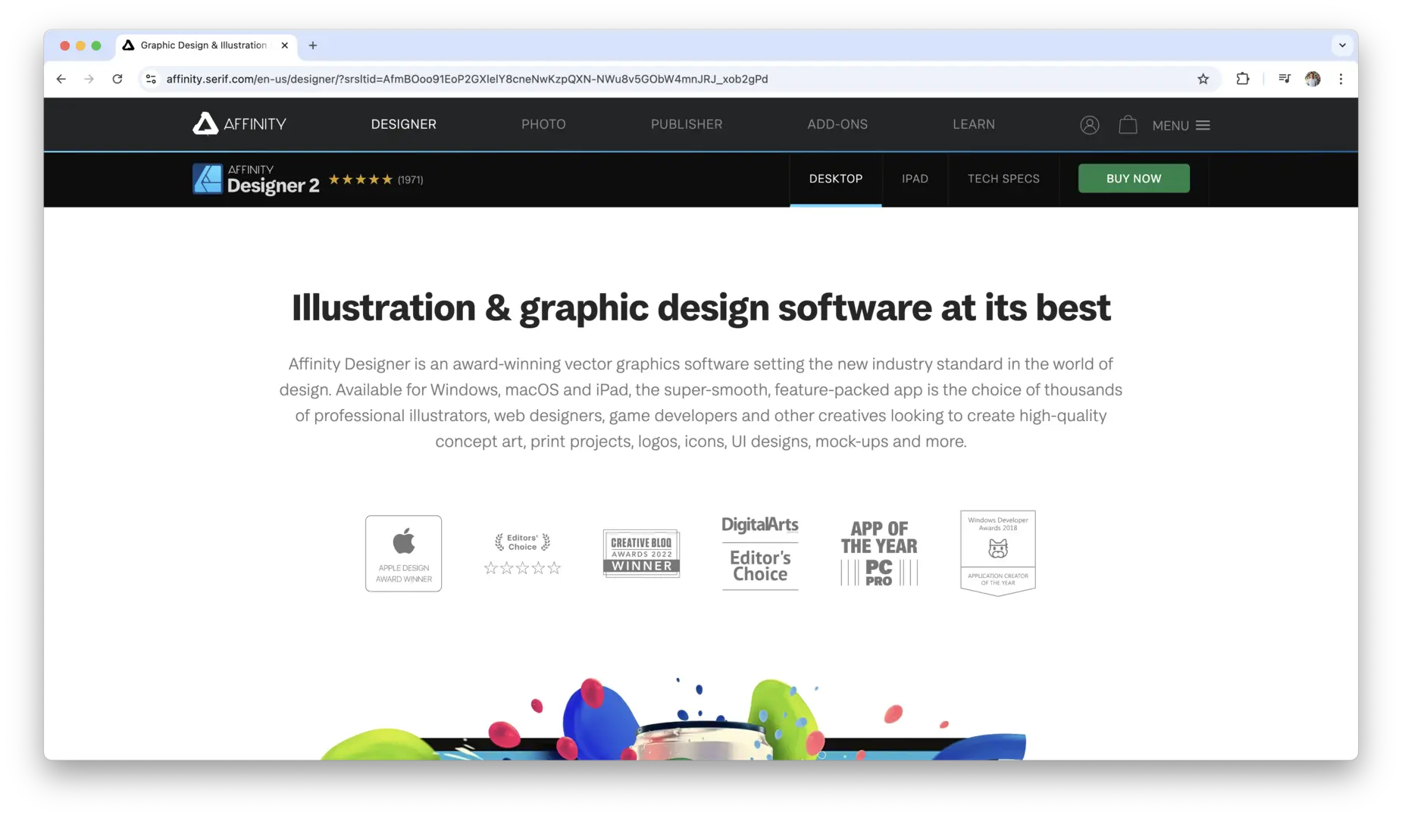The height and width of the screenshot is (818, 1402).
Task: Open the browser extensions puzzle icon
Action: tap(1243, 79)
